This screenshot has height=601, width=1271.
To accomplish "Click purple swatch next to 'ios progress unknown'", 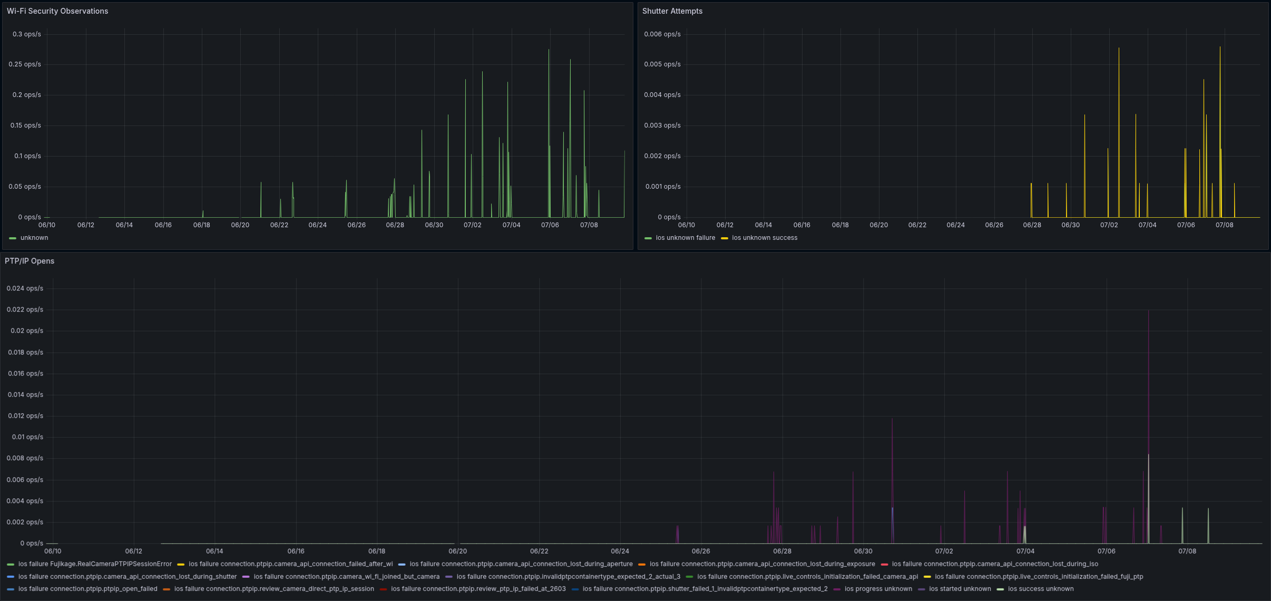I will (837, 589).
